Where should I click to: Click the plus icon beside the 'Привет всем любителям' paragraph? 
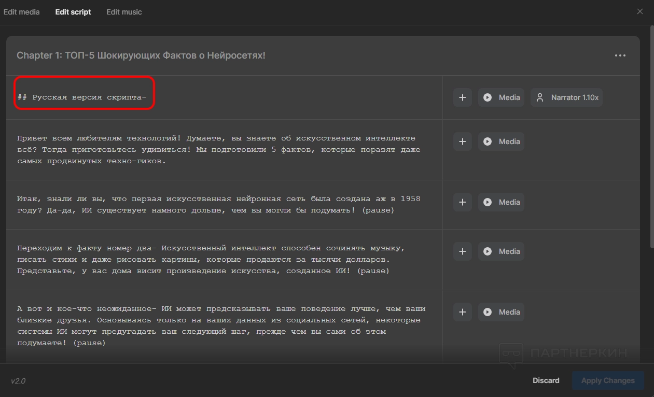pyautogui.click(x=462, y=141)
